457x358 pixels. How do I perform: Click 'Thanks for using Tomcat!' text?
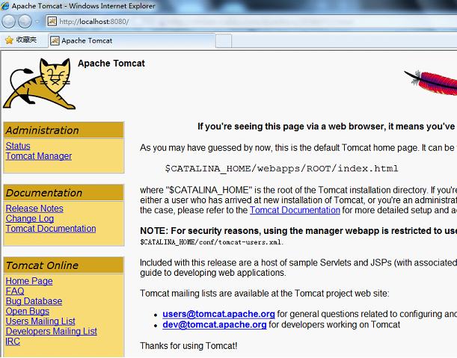[x=188, y=346]
